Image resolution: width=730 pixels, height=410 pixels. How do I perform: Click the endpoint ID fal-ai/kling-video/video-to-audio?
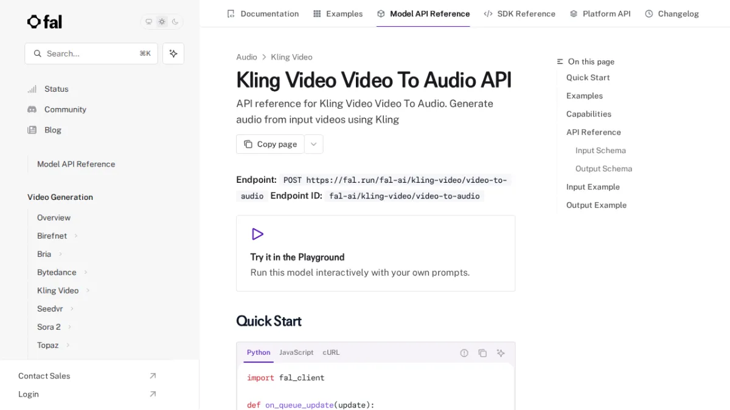click(405, 196)
